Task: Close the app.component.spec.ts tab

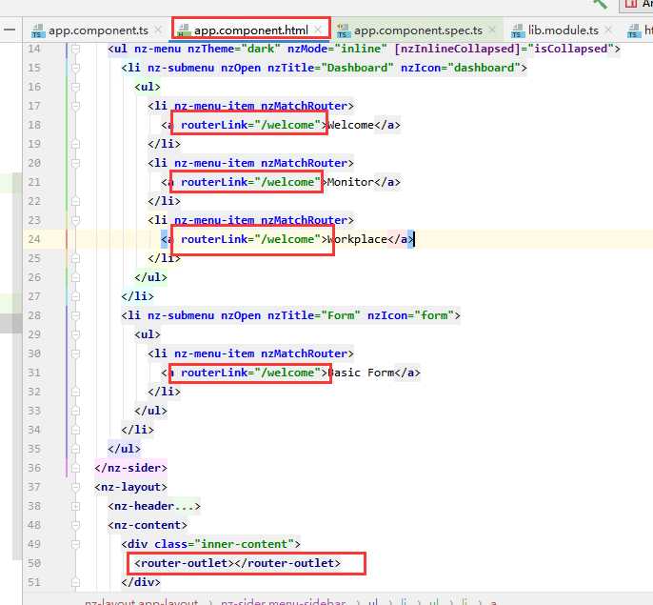Action: [x=492, y=30]
